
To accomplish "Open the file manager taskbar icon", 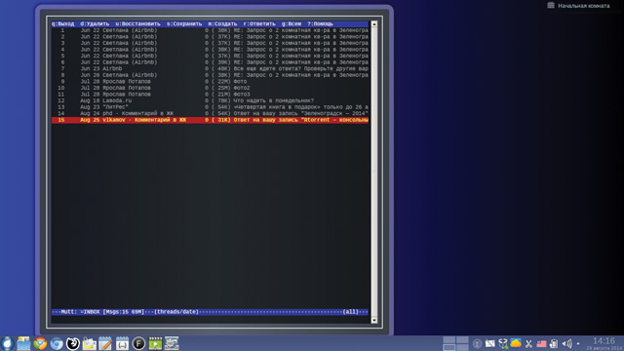I will click(x=23, y=343).
